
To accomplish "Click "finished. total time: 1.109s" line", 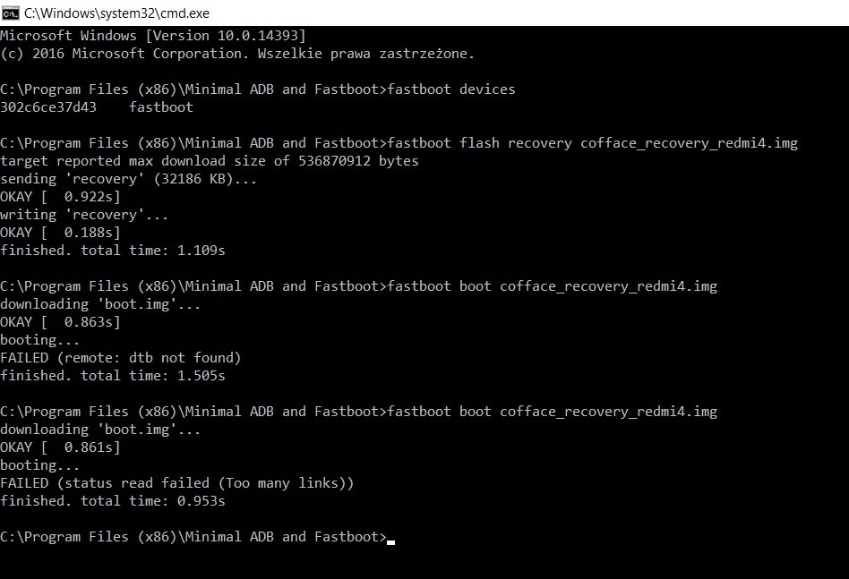I will pos(113,251).
